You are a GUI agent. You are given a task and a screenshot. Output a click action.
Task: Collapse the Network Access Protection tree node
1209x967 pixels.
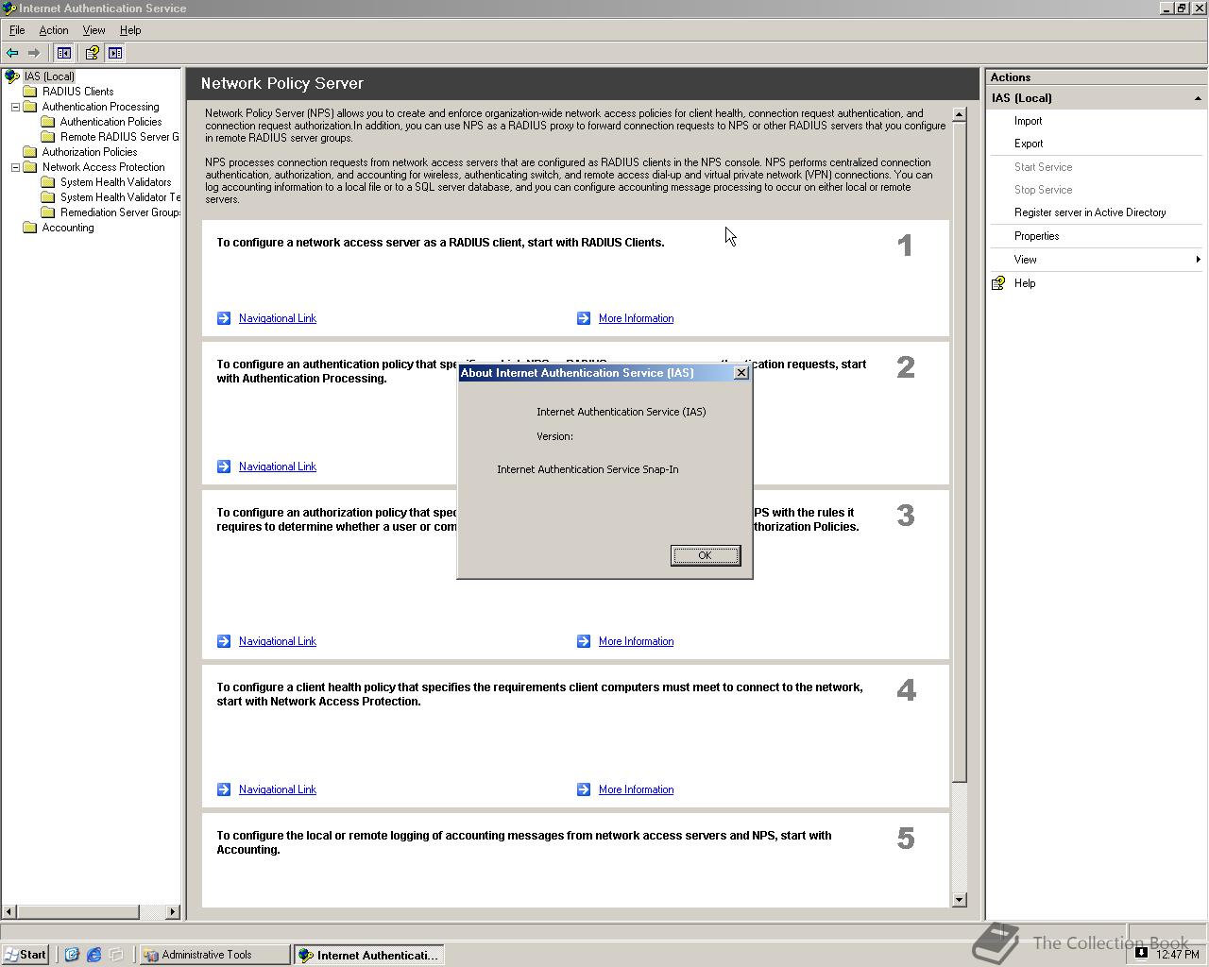coord(15,167)
